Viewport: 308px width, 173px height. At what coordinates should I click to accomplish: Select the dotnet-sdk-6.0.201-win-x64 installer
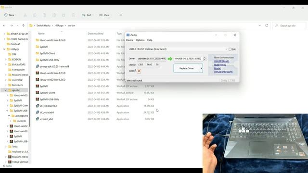54,66
